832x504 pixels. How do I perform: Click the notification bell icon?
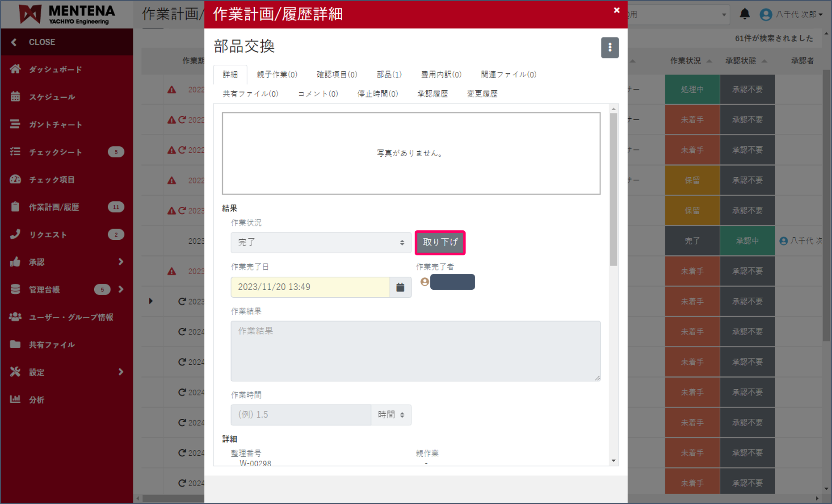click(744, 14)
